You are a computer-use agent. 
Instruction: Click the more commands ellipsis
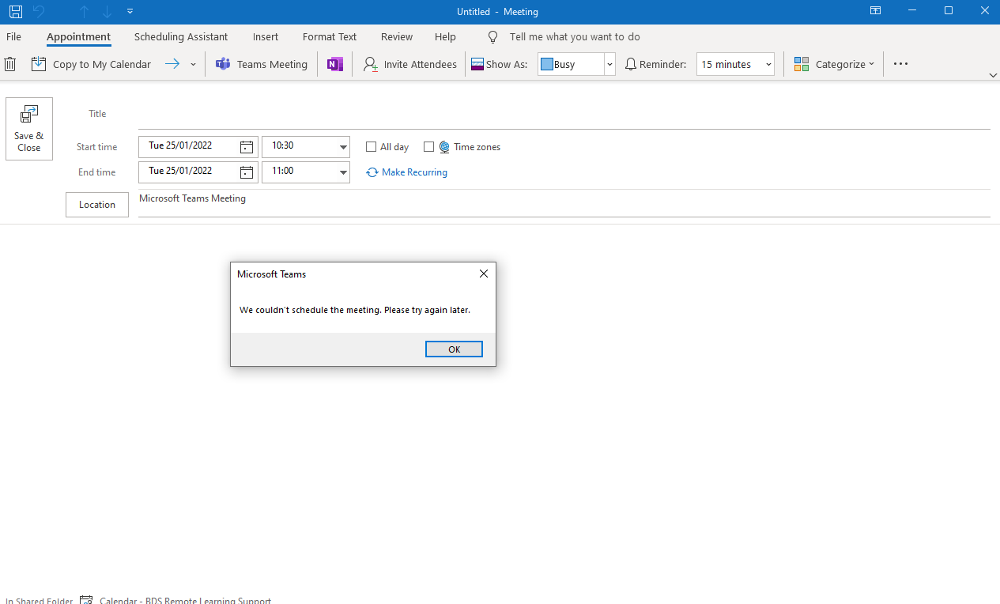pyautogui.click(x=900, y=64)
